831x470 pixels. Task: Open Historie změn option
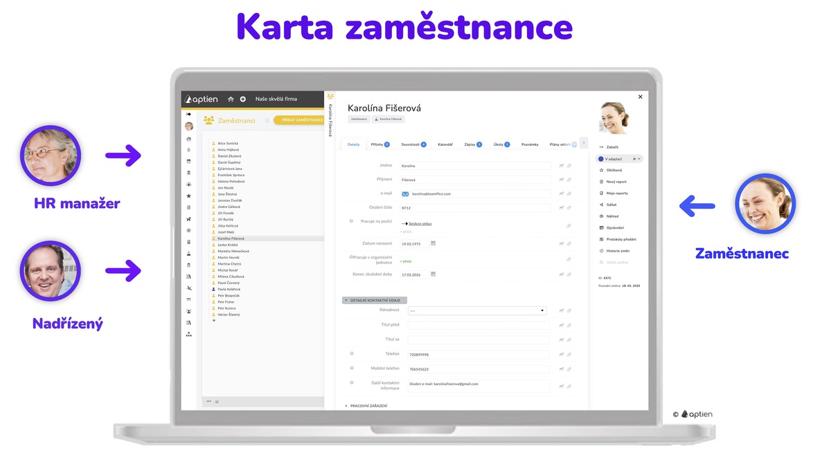coord(614,251)
